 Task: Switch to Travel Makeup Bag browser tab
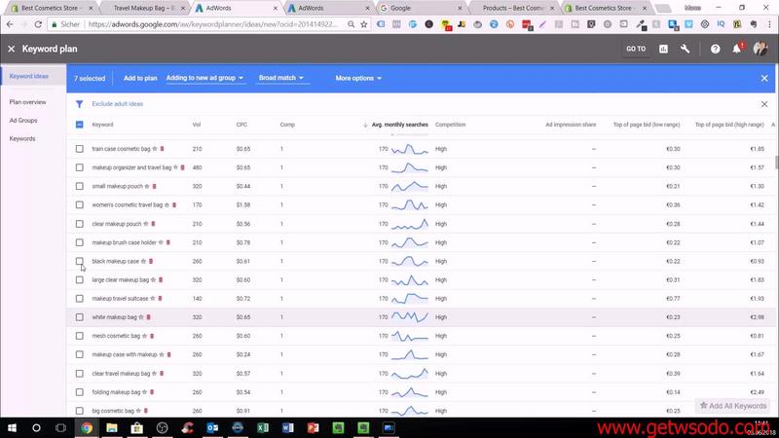pos(143,8)
